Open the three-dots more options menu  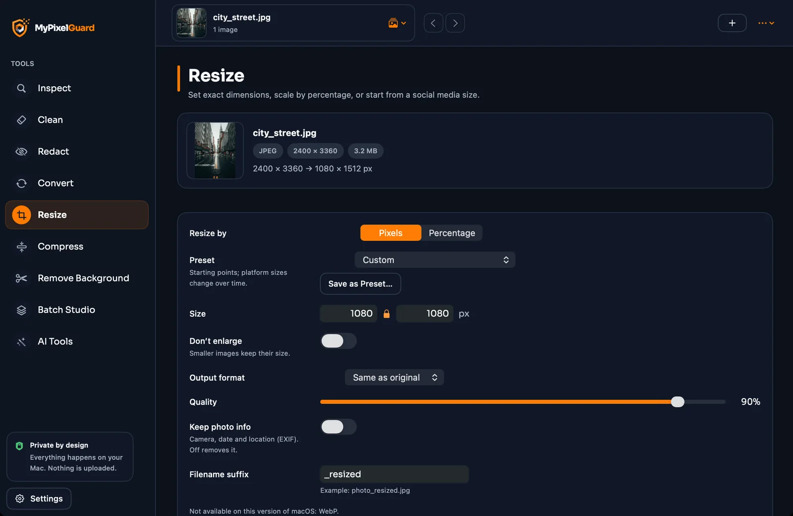766,23
